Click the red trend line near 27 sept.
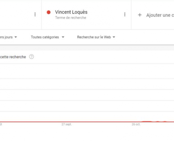The width and height of the screenshot is (174, 141). pyautogui.click(x=67, y=122)
